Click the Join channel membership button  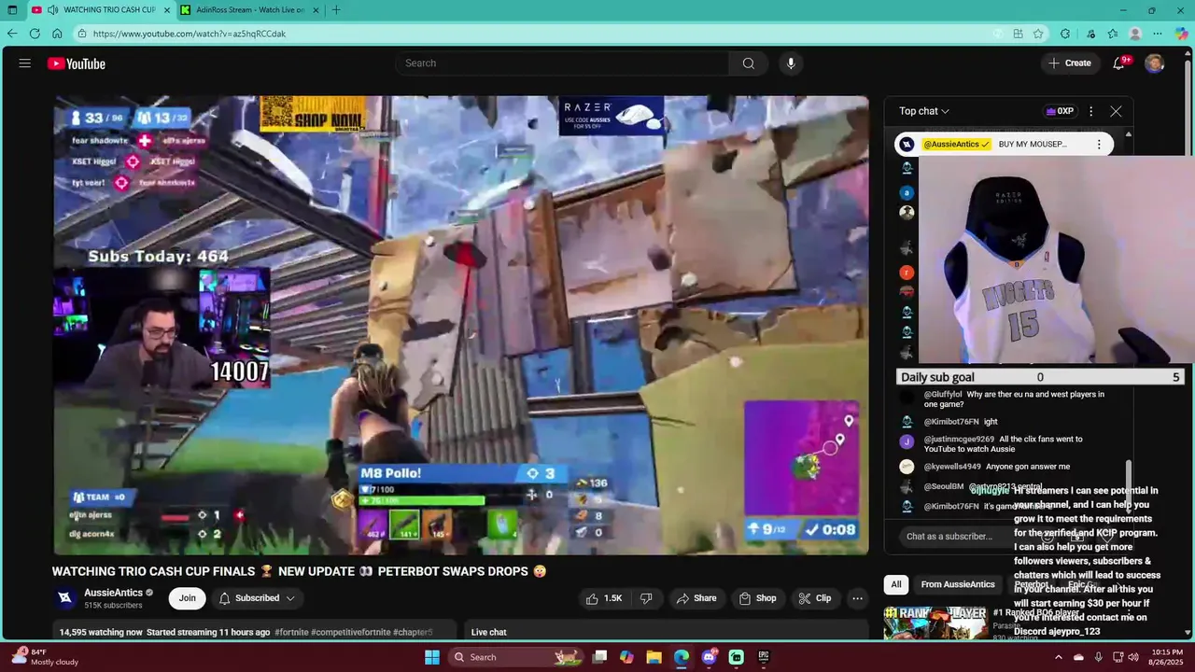188,598
